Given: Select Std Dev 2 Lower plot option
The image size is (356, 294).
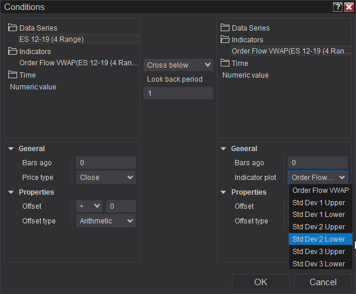Looking at the screenshot, I should (x=318, y=239).
